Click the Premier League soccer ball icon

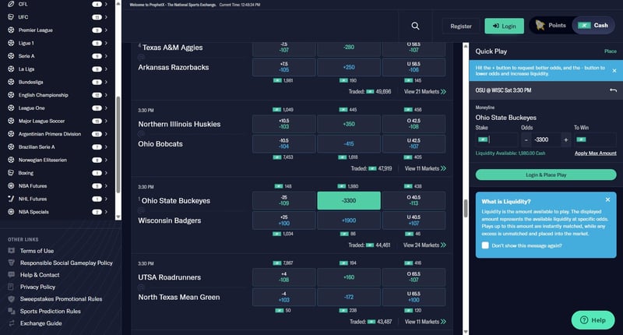pyautogui.click(x=11, y=29)
